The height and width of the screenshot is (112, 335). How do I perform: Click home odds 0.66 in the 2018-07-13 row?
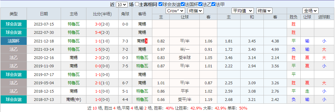(161, 99)
